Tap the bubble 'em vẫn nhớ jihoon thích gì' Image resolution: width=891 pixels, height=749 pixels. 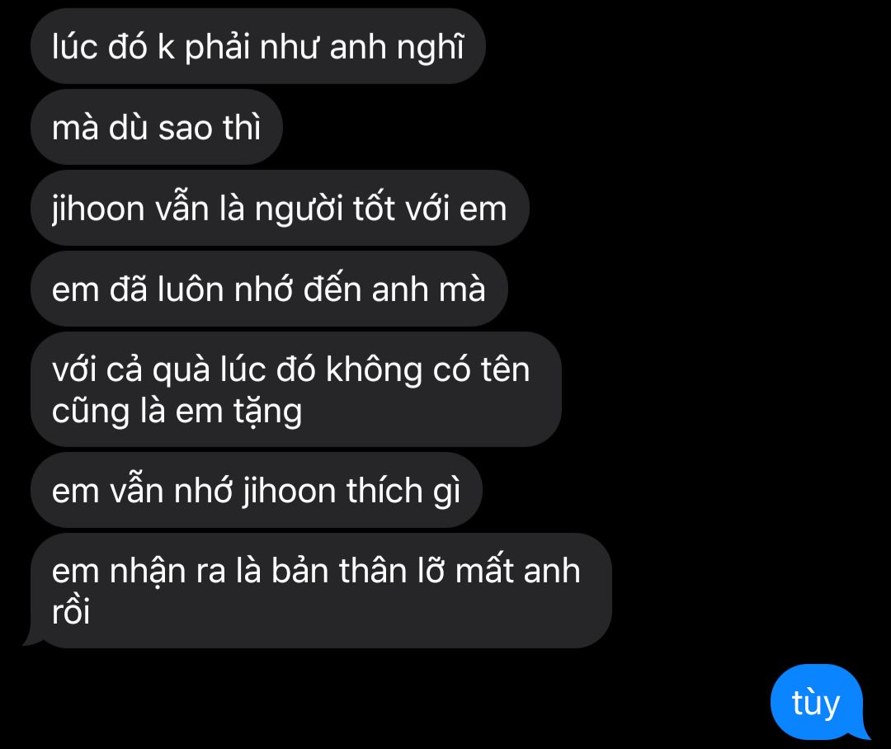(257, 490)
